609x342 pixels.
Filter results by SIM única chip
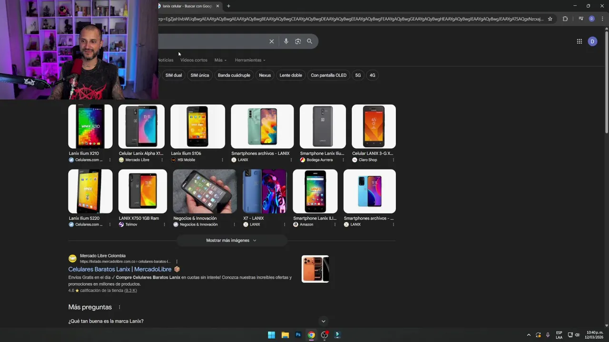coord(200,75)
